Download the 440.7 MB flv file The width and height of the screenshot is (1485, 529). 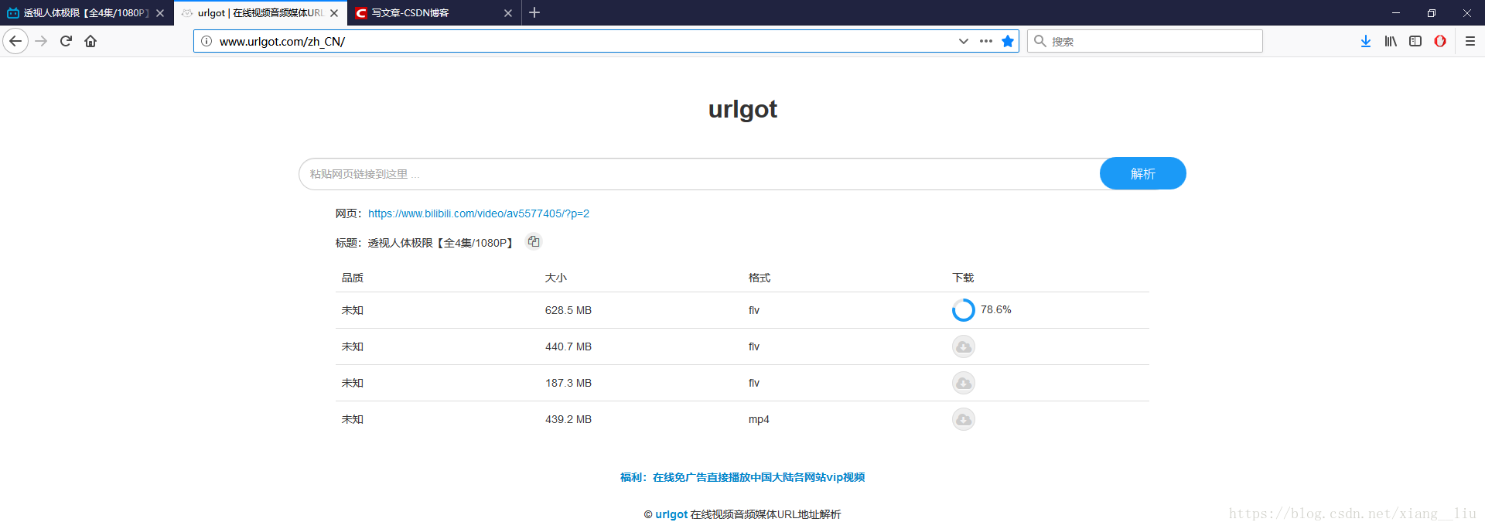pos(964,346)
